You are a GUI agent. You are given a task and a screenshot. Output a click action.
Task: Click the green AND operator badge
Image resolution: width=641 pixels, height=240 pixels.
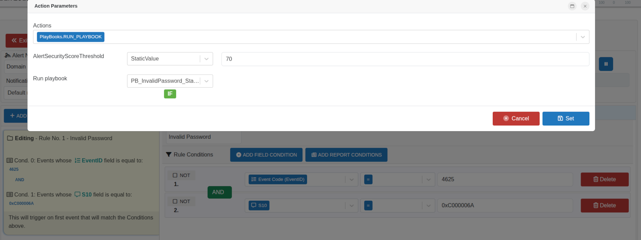(219, 192)
